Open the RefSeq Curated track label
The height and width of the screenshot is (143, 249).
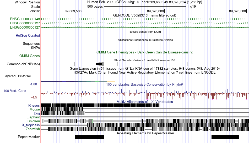(x=28, y=36)
